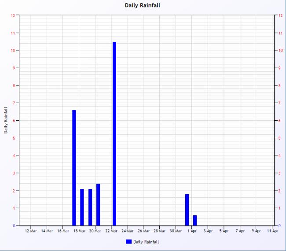The height and width of the screenshot is (251, 286).
Task: Click the blue Daily Rainfall legend swatch
Action: (x=128, y=242)
